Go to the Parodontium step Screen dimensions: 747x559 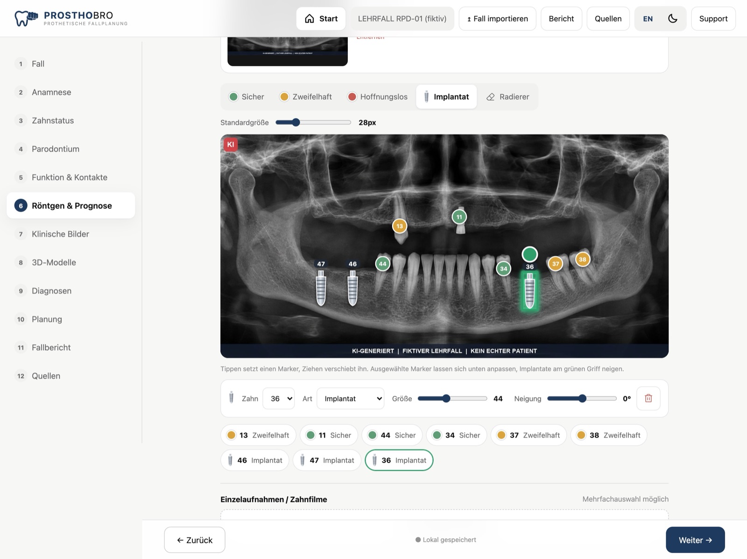click(x=71, y=149)
